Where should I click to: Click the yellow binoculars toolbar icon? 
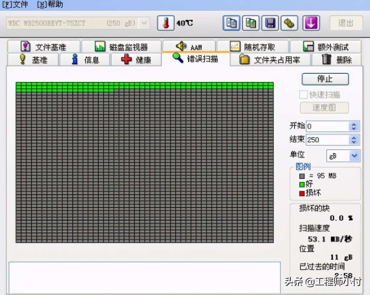(289, 23)
